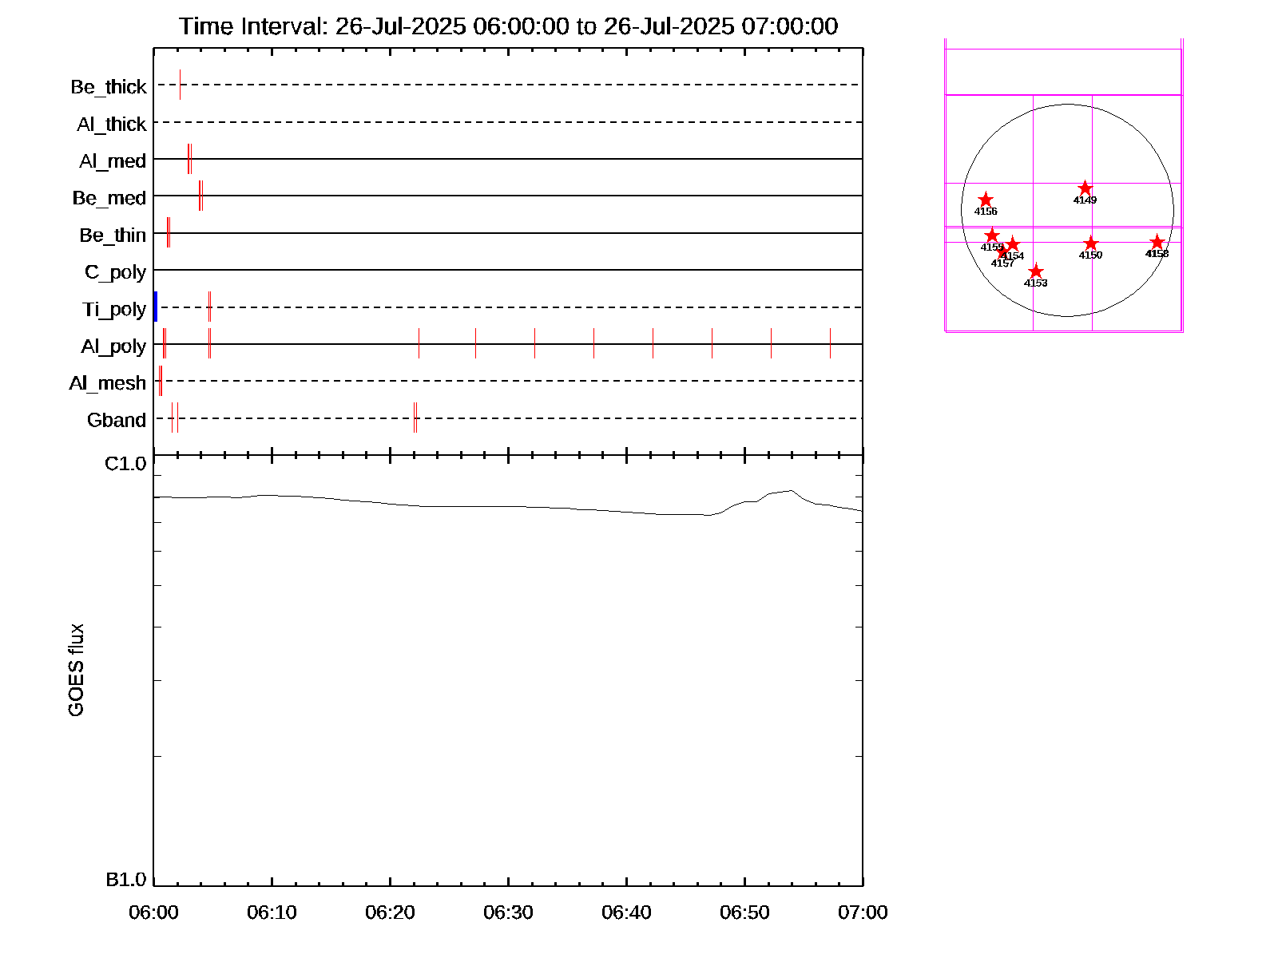Click the GOES flux peak near 06:54

[x=791, y=491]
